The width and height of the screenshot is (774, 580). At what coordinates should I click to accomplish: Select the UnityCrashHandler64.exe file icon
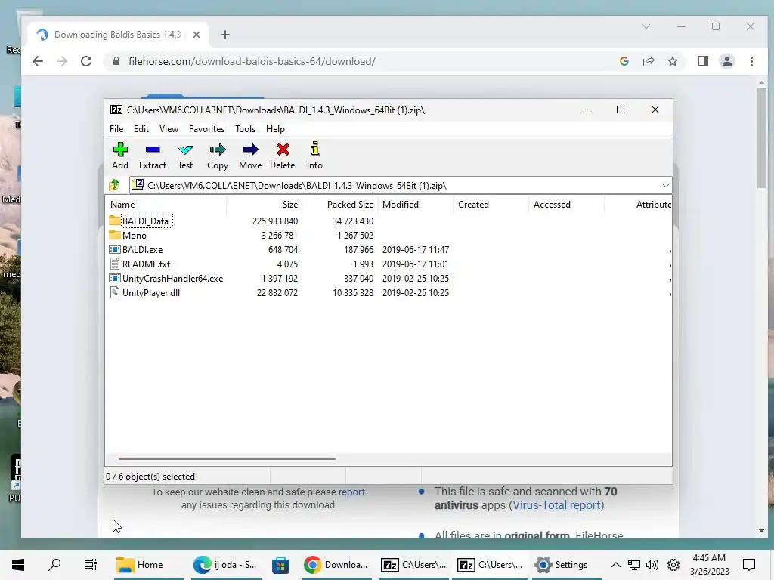point(115,278)
